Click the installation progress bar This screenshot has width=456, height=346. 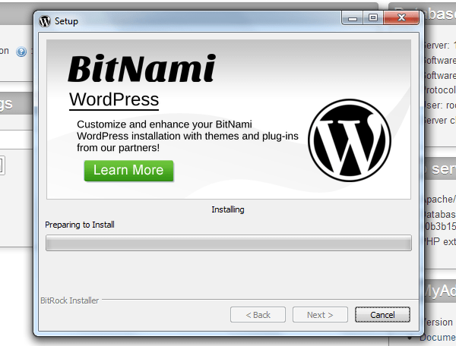pyautogui.click(x=229, y=243)
